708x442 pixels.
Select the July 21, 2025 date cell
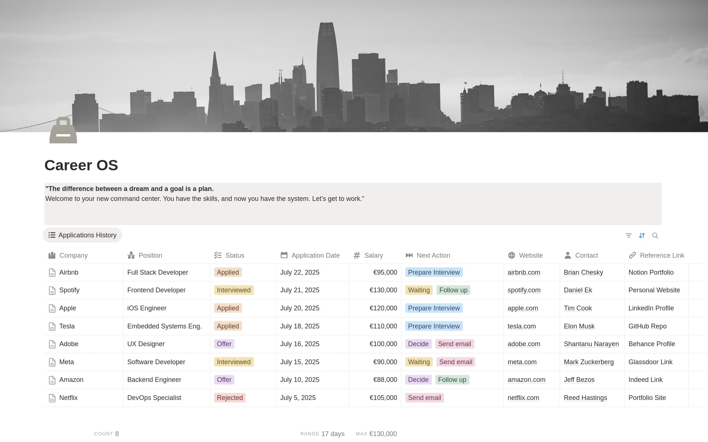click(x=312, y=290)
